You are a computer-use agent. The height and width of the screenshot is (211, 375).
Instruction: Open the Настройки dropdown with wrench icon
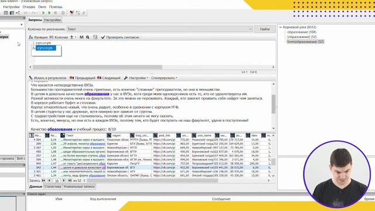[x=136, y=78]
